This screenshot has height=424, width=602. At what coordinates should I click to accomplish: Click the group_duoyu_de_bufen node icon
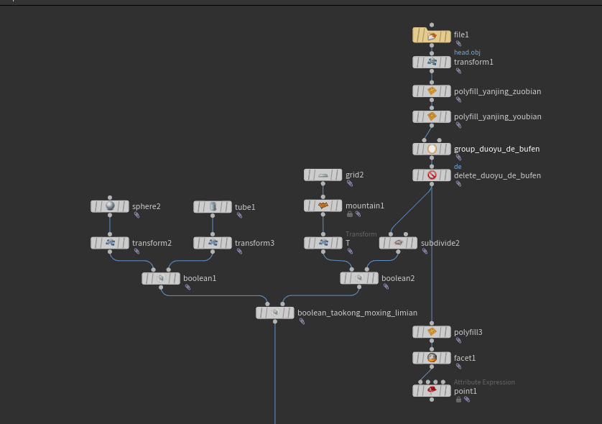[x=432, y=149]
